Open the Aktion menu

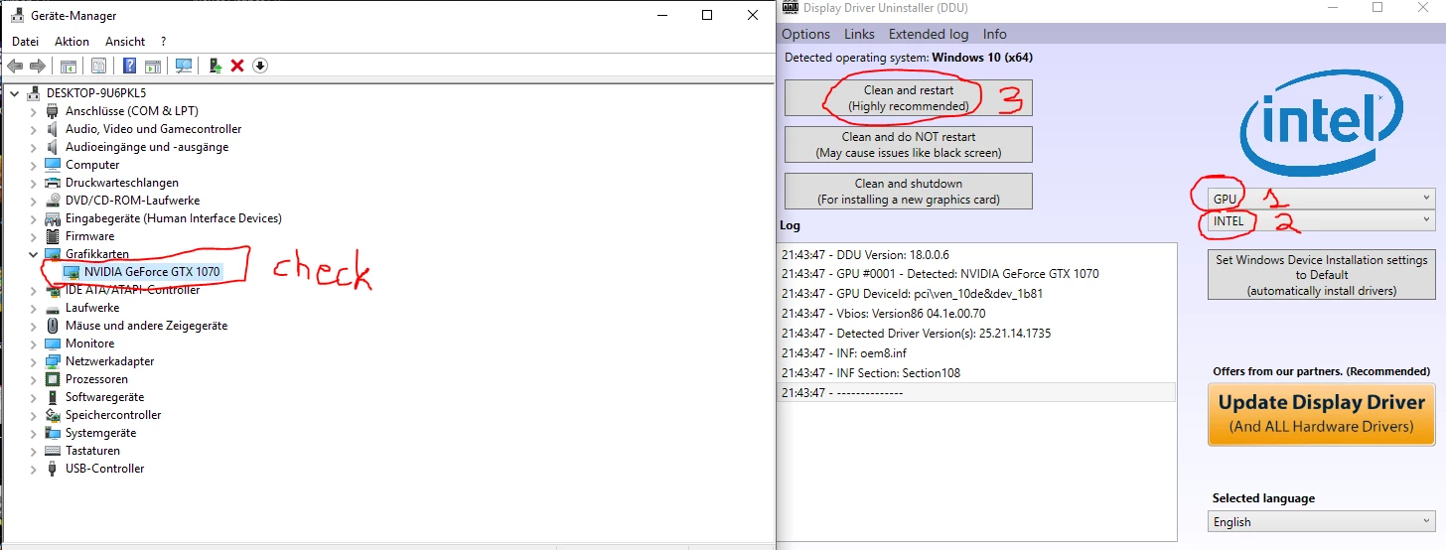pos(72,42)
